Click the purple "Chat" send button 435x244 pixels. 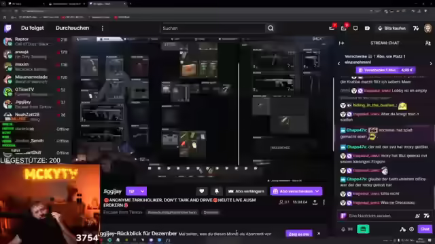point(425,229)
